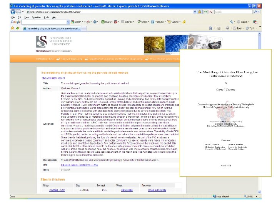Click the Share button in Google Toolbar
277x207 pixels.
coord(106,22)
